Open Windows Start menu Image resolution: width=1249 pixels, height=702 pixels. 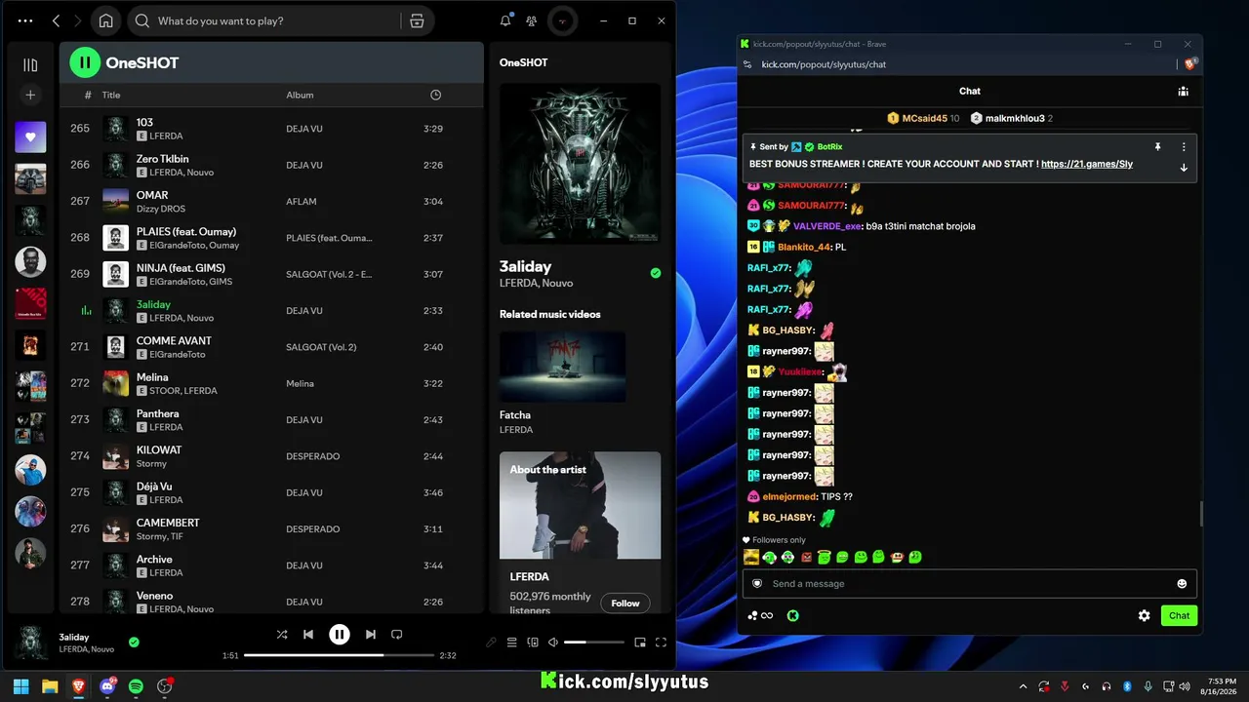coord(21,686)
